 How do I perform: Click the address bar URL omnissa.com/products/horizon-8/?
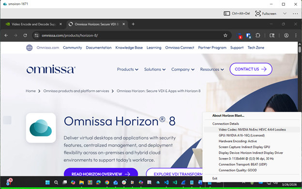click(70, 36)
